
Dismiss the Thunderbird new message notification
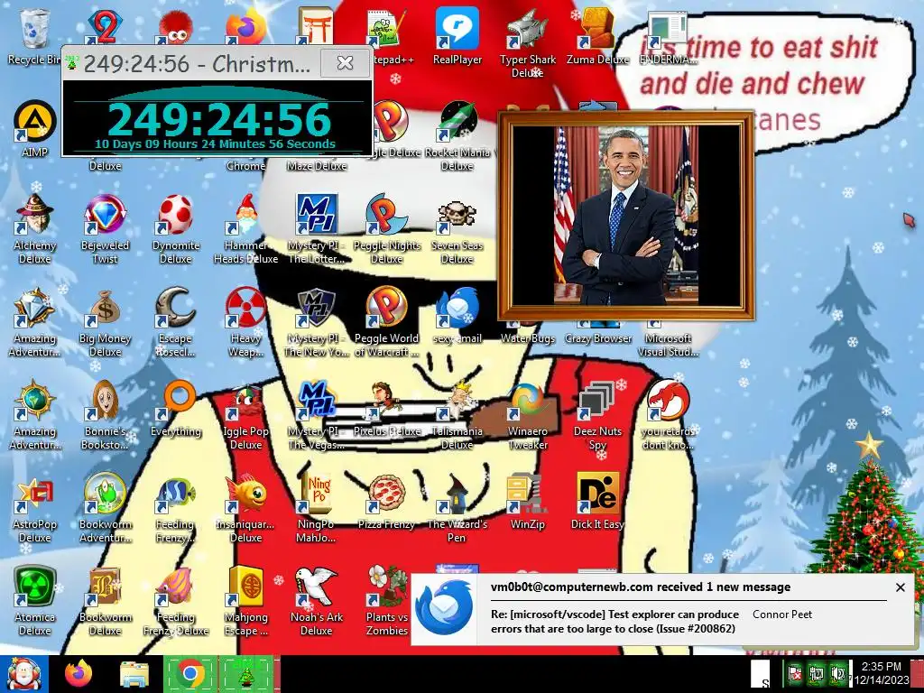(900, 587)
